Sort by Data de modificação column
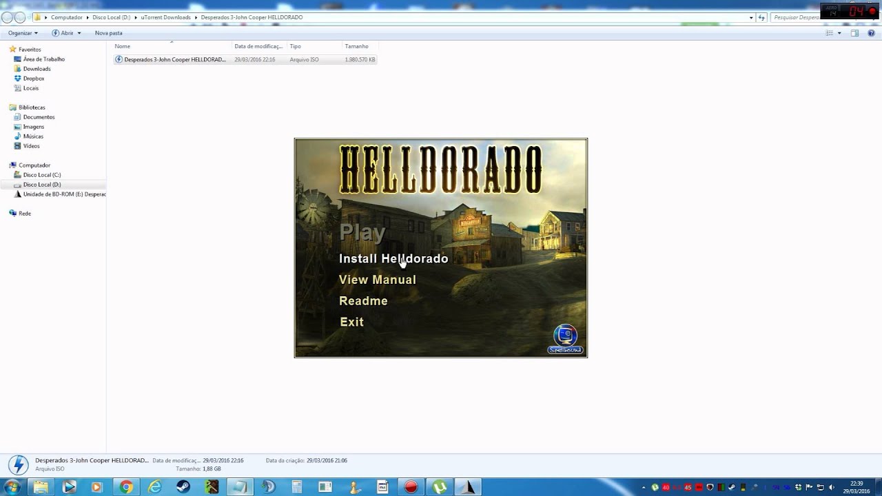This screenshot has width=882, height=496. (259, 46)
